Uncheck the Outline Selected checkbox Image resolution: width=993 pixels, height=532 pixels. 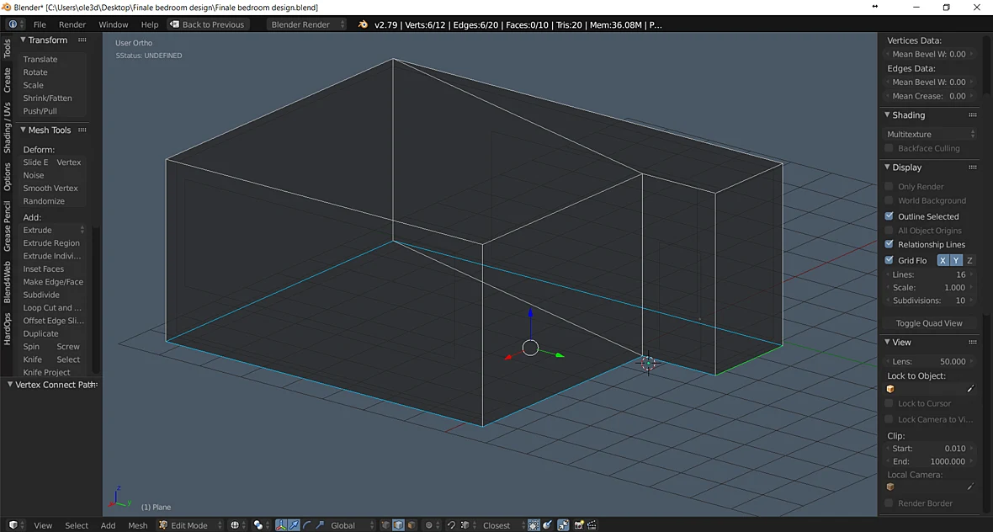click(889, 216)
